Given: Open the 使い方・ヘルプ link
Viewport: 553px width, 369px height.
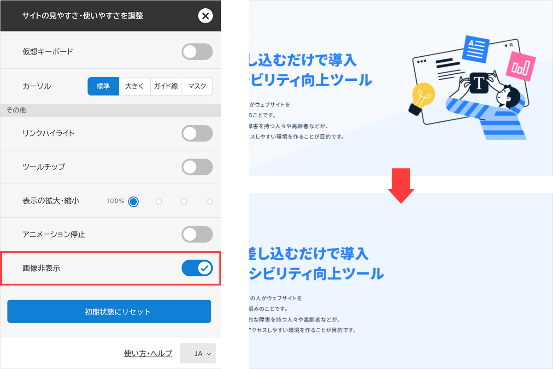Looking at the screenshot, I should pos(147,353).
